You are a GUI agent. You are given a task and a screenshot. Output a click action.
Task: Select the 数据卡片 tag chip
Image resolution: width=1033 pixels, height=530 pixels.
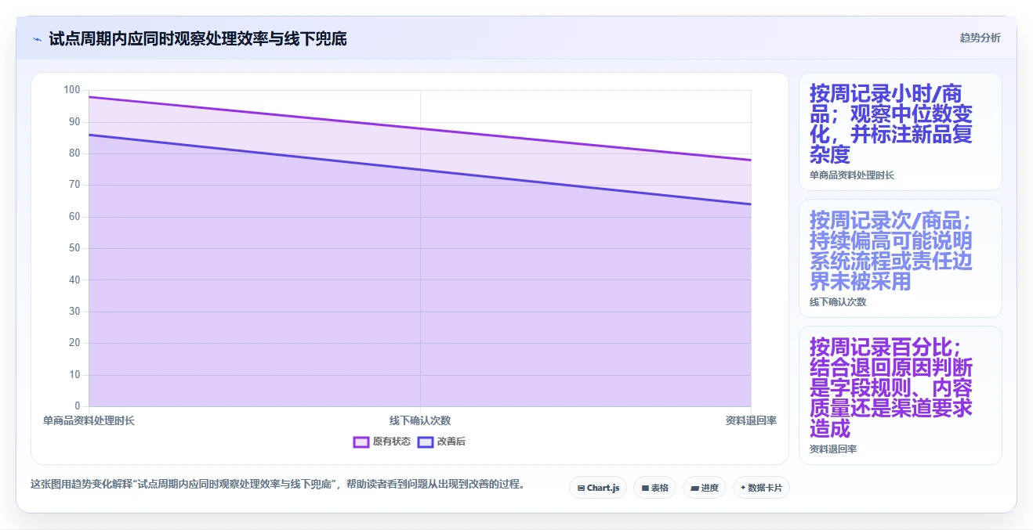pos(761,488)
